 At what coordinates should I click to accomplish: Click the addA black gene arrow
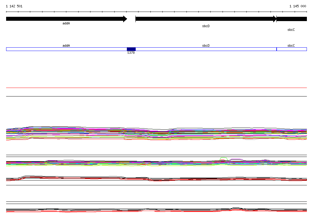(x=66, y=19)
